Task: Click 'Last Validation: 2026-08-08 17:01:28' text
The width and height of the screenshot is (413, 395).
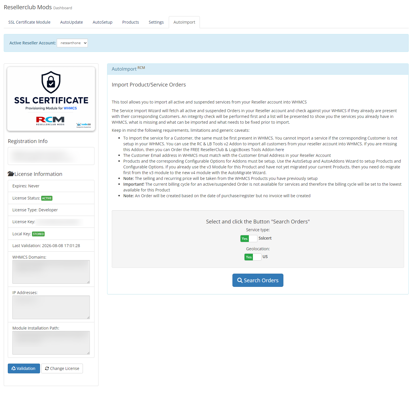Action: (x=46, y=246)
